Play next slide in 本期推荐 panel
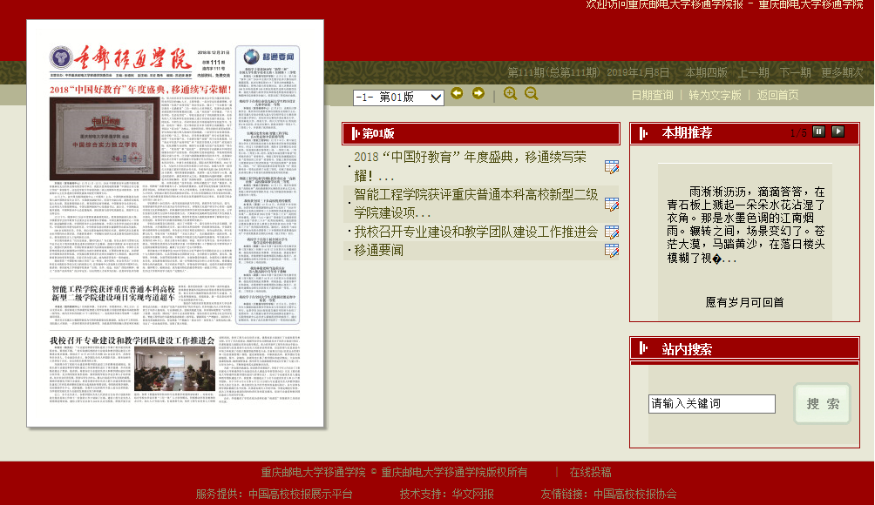The height and width of the screenshot is (505, 875). tap(838, 131)
